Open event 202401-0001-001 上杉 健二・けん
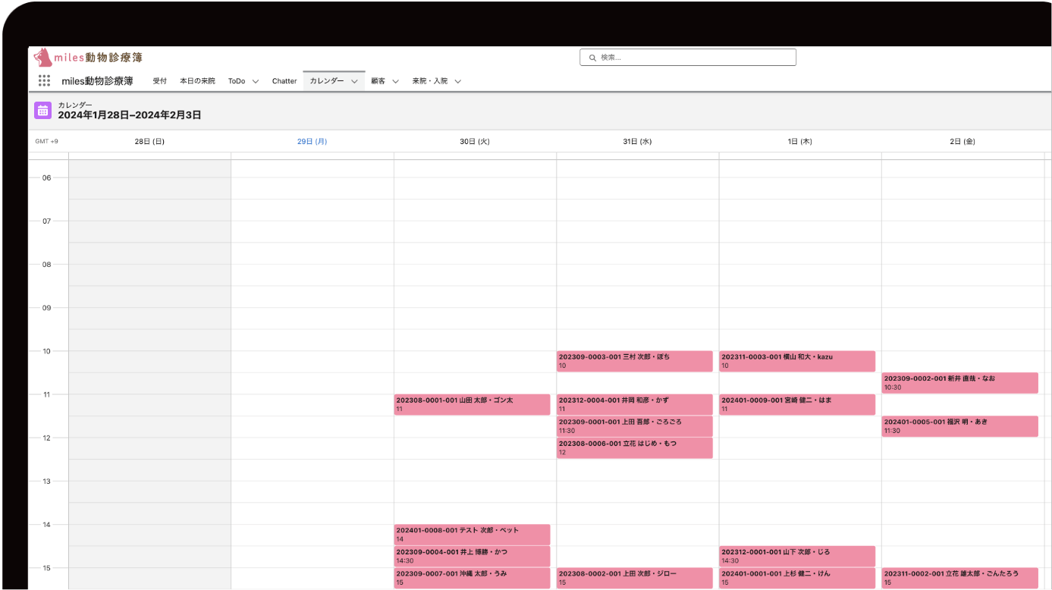1052x590 pixels. click(797, 579)
